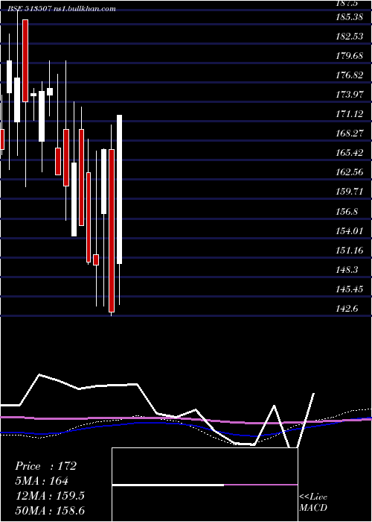The width and height of the screenshot is (372, 522).
Task: Click the 168.27 price axis label
Action: (x=350, y=133)
